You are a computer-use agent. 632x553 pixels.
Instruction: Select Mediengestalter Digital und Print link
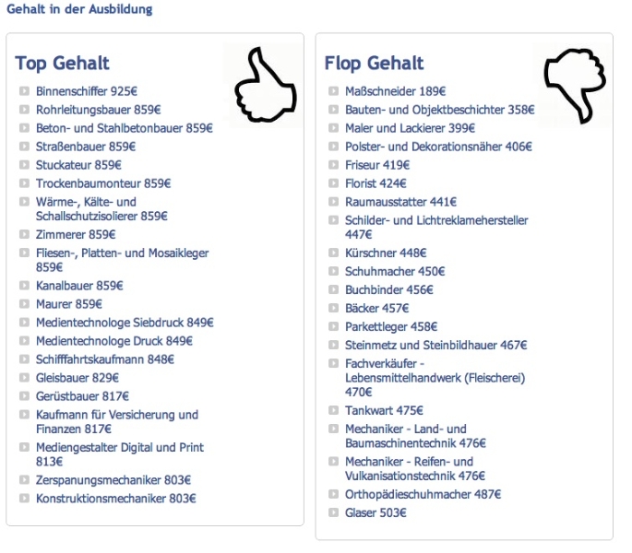point(120,454)
